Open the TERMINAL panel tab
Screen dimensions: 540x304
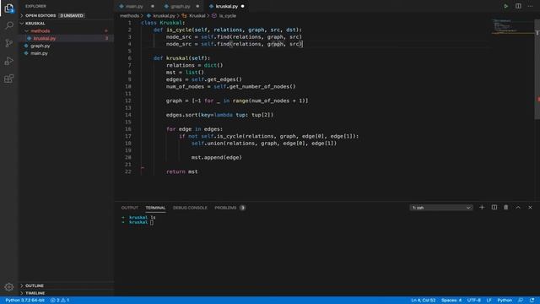[155, 208]
